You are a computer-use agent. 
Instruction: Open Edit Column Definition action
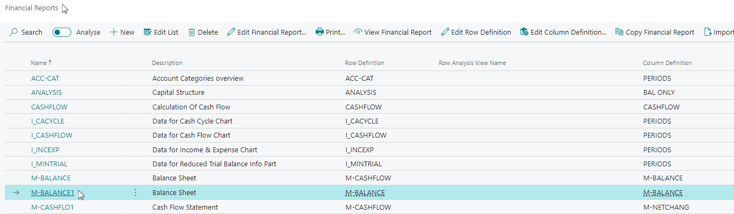563,33
